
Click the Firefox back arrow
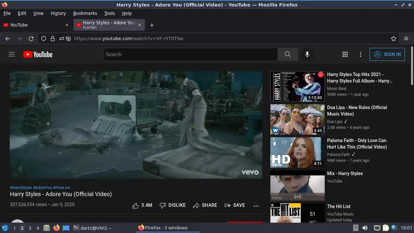(8, 39)
